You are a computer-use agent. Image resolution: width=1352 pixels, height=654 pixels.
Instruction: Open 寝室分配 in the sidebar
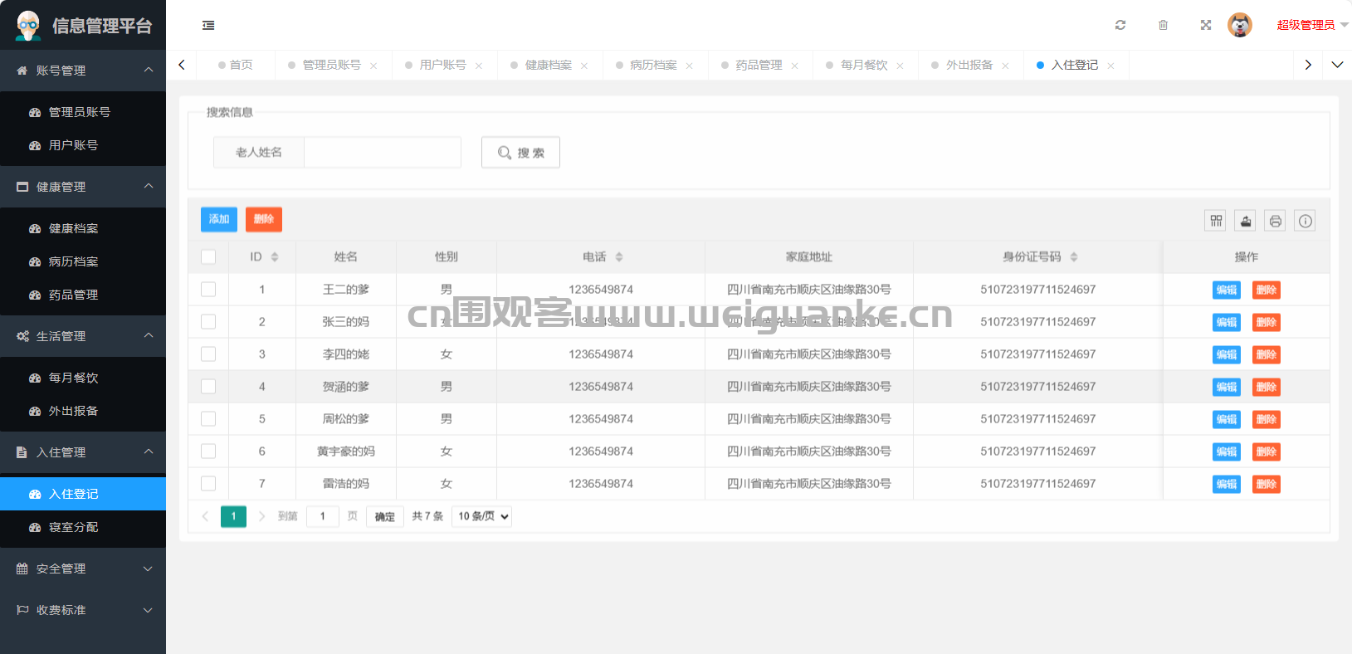(x=83, y=527)
